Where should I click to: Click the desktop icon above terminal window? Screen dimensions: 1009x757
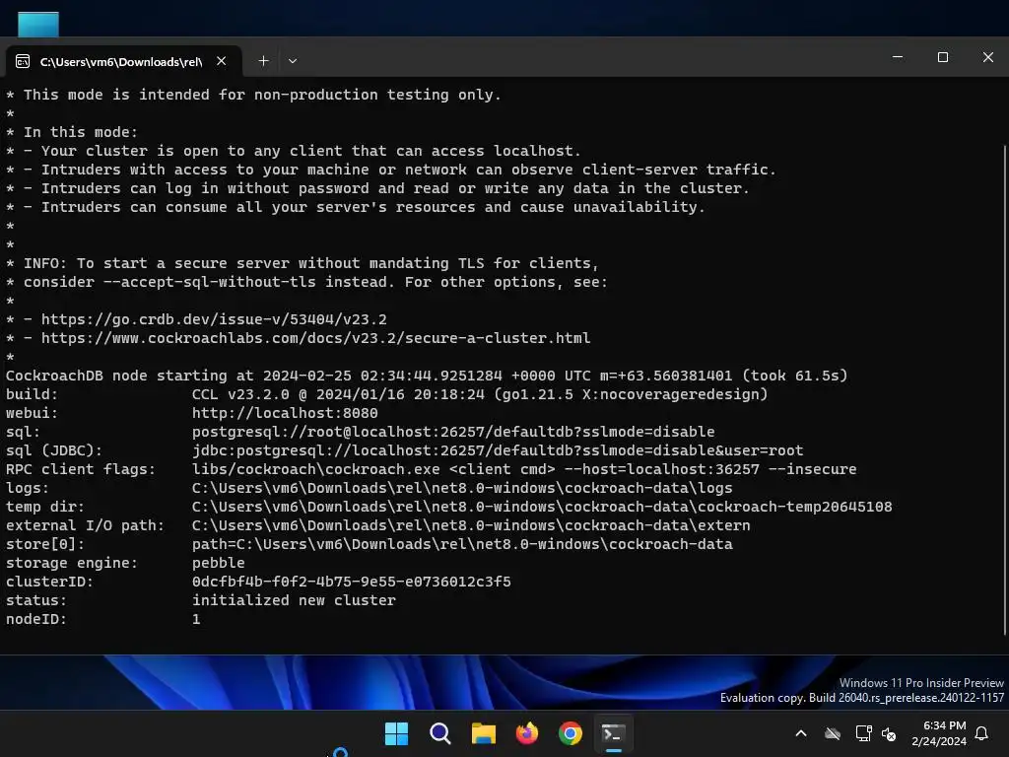pos(38,25)
